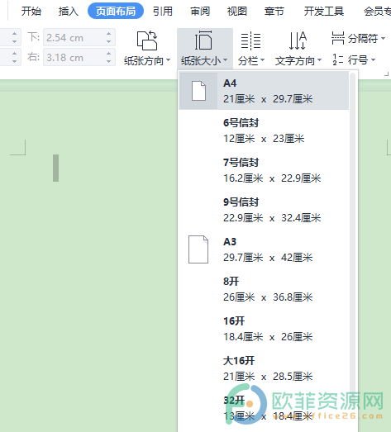Image resolution: width=391 pixels, height=432 pixels.
Task: Open the 视图 tab
Action: 237,12
